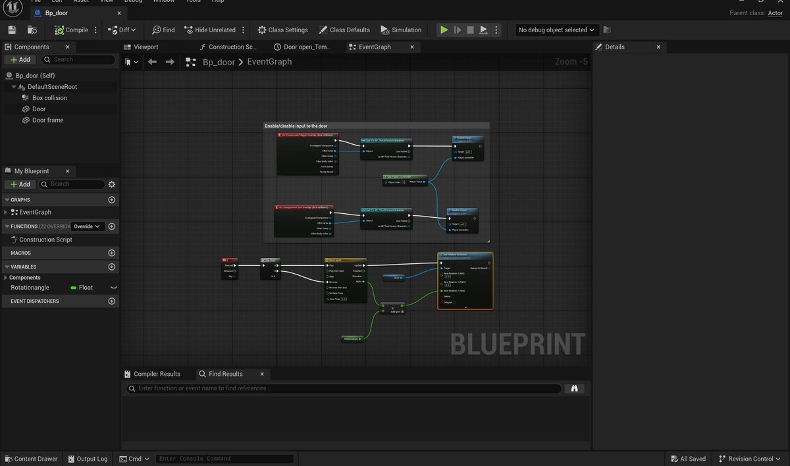This screenshot has width=790, height=466.
Task: Click the Add button in Components panel
Action: pyautogui.click(x=19, y=59)
